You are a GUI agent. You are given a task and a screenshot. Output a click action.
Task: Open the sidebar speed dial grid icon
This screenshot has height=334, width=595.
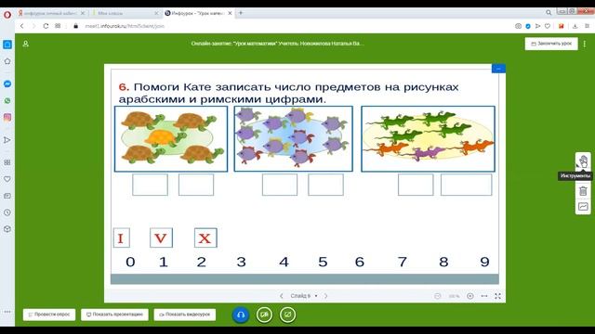pos(7,162)
